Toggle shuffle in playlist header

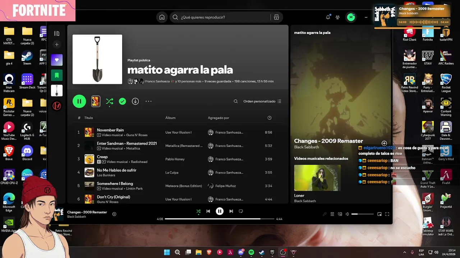coord(110,101)
